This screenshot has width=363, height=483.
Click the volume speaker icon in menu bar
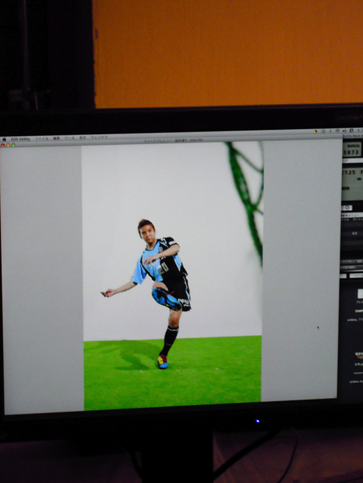click(x=345, y=131)
